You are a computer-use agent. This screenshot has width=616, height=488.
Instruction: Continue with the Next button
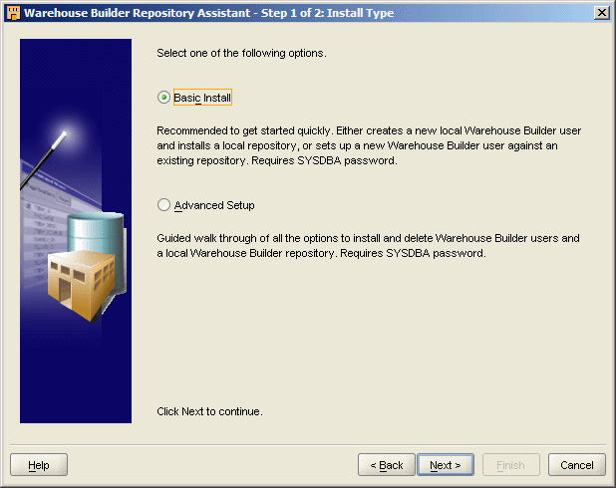tap(446, 465)
